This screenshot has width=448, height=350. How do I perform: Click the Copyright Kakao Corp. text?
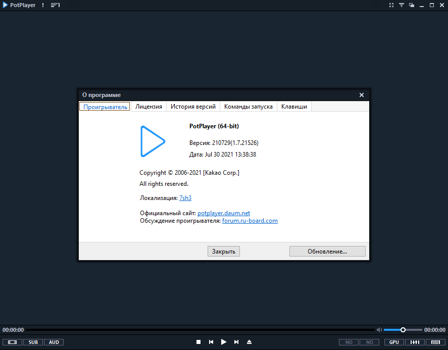(x=189, y=173)
